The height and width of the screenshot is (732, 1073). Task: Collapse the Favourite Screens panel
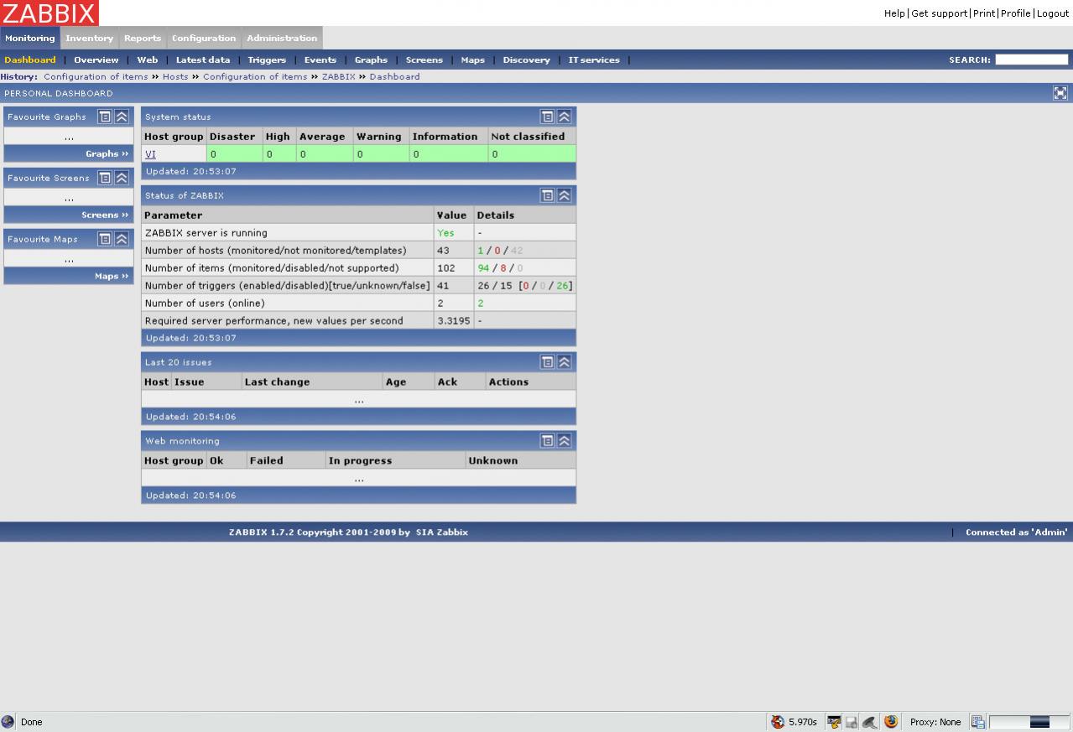[x=122, y=178]
